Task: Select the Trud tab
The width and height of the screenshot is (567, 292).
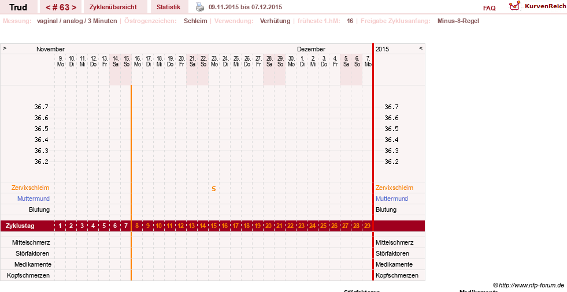Action: click(x=18, y=8)
